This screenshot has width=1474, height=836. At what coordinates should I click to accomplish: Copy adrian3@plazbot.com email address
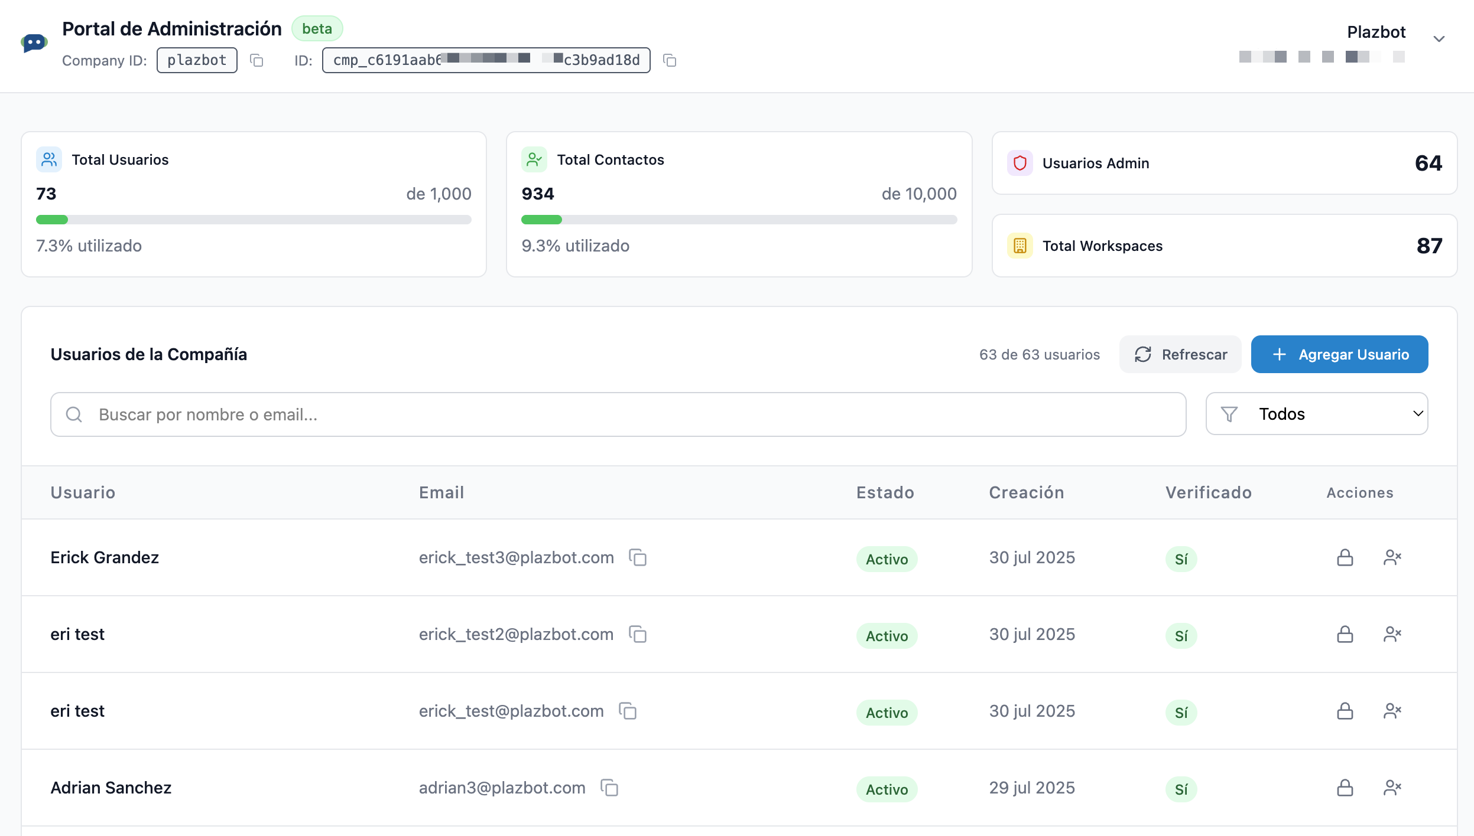tap(609, 788)
